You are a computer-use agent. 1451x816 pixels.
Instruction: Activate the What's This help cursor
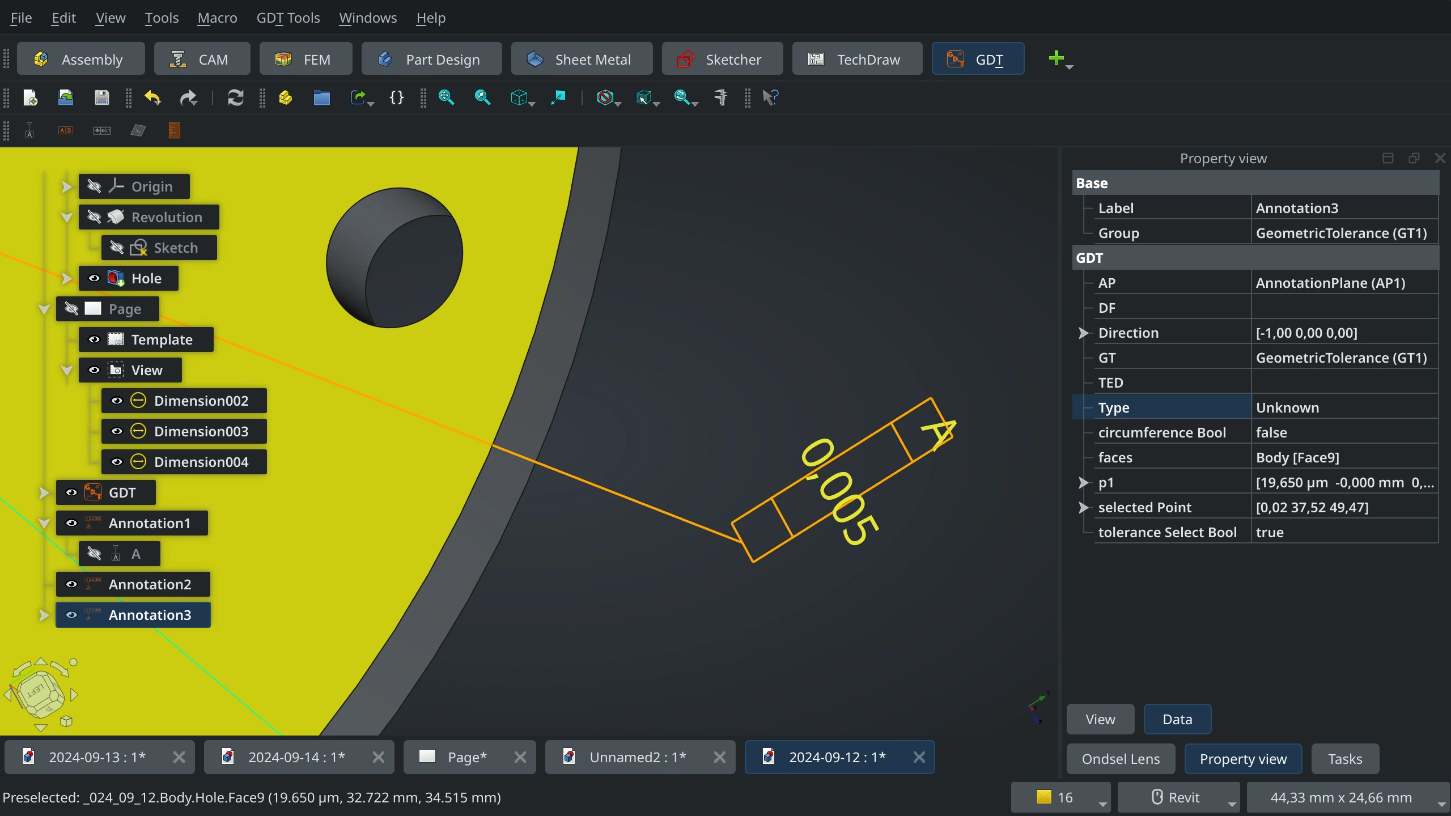(x=771, y=97)
